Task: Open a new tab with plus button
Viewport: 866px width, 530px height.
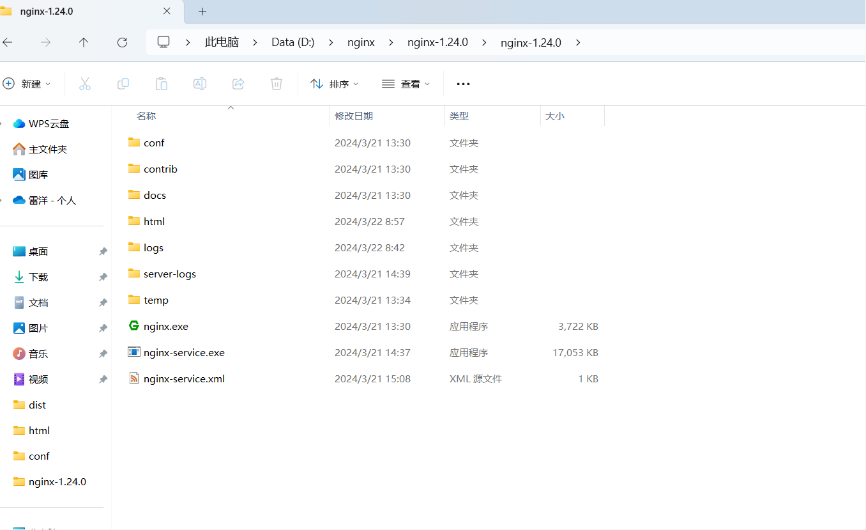Action: pyautogui.click(x=202, y=12)
